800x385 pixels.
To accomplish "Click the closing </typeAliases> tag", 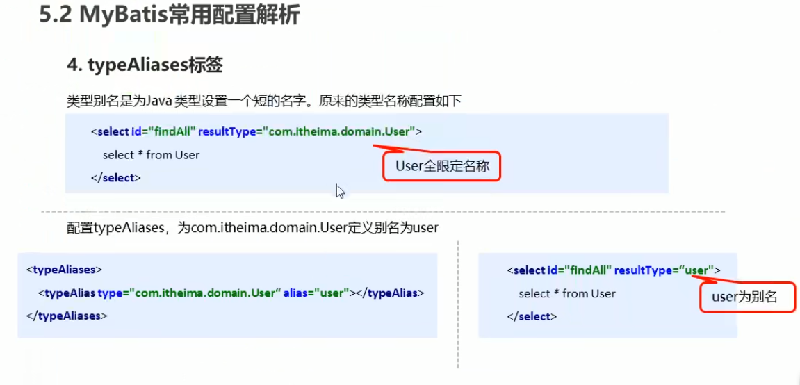I will tap(67, 316).
